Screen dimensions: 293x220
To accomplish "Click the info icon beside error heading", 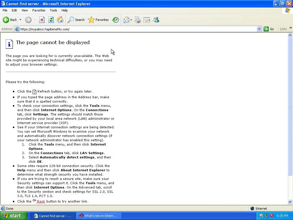I will coord(9,44).
